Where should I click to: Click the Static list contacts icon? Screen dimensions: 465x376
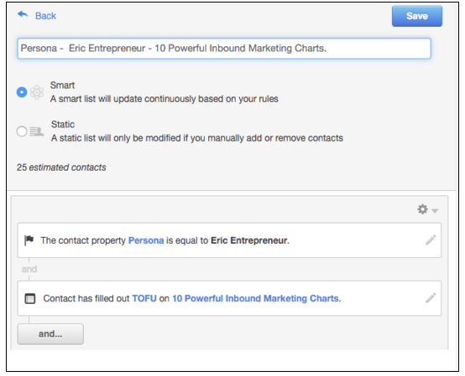37,131
